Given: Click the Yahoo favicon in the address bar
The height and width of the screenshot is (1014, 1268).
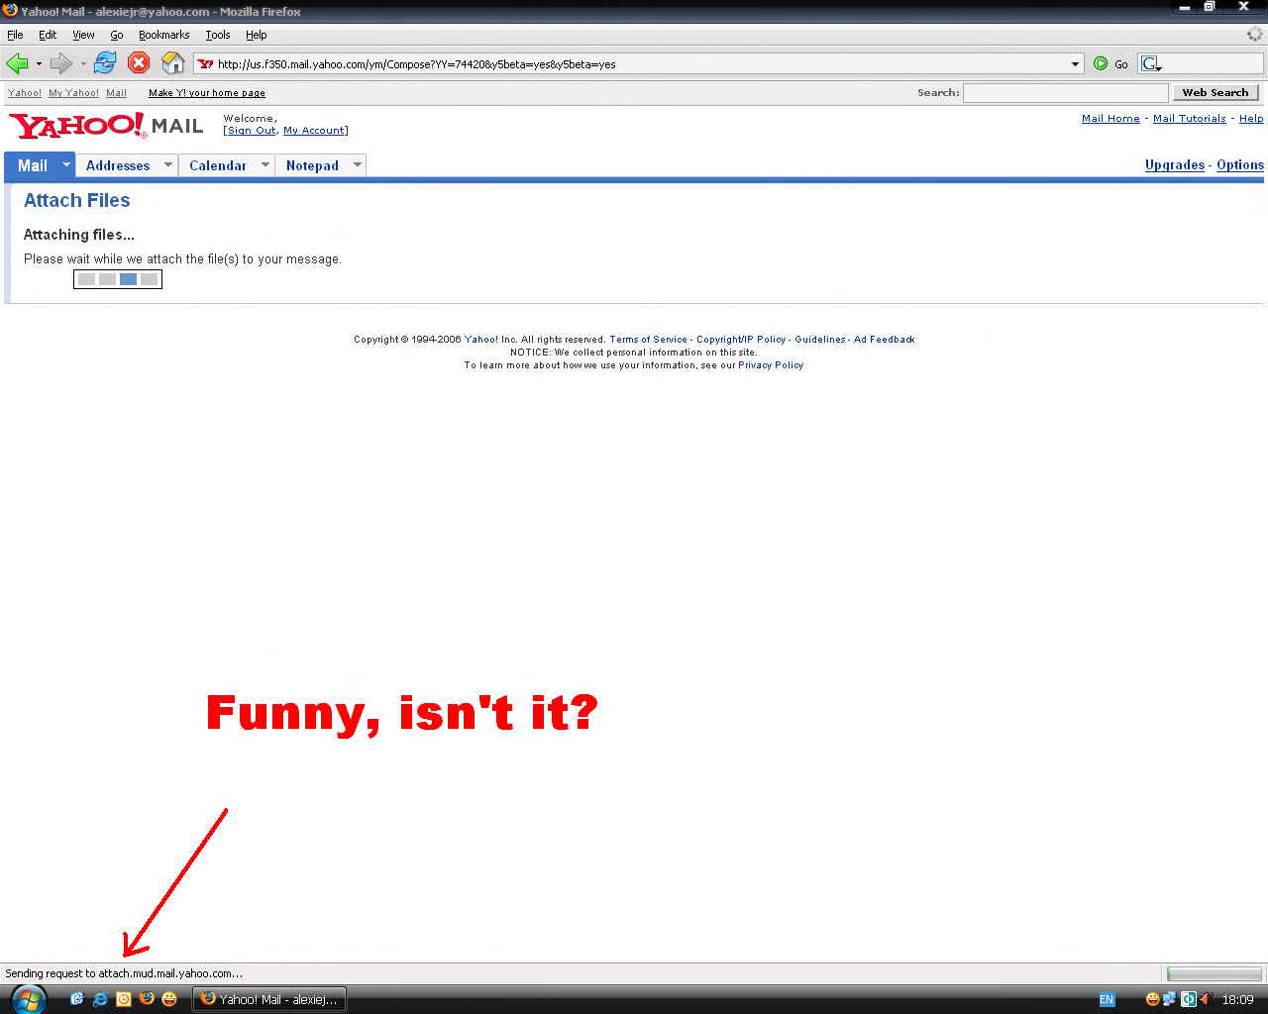Looking at the screenshot, I should point(206,63).
